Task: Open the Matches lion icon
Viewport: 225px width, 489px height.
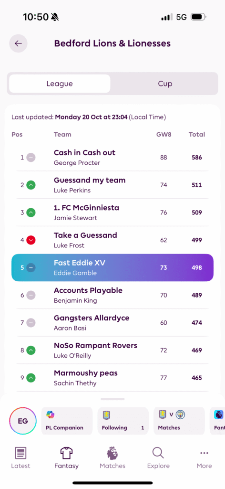Action: pos(112,453)
